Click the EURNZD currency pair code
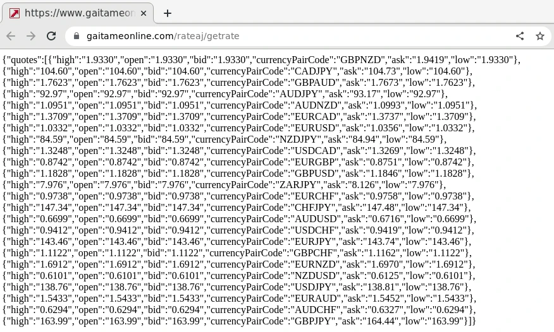Screen dimensions: 554x332 [x=315, y=264]
